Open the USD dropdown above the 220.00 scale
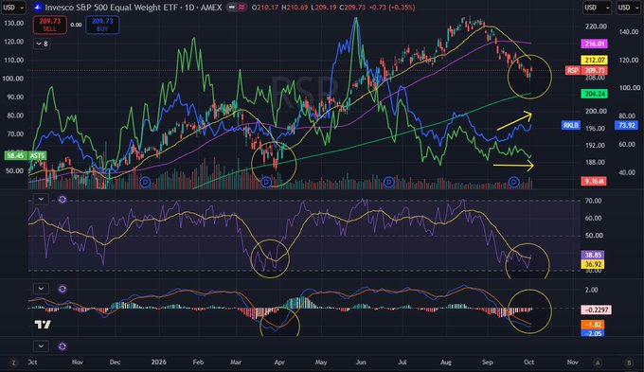Viewport: 644px width, 372px height. [597, 8]
